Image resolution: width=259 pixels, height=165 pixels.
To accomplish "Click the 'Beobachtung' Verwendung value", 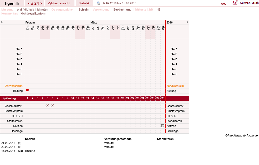I will 123,10.
